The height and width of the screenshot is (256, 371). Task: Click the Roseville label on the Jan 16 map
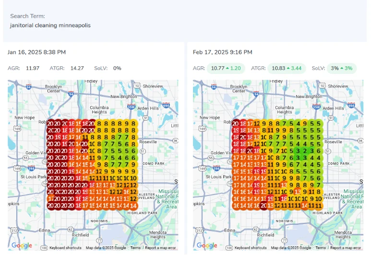point(148,142)
